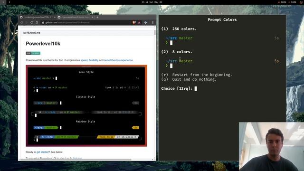The height and width of the screenshot is (171, 304).
Task: Bookmark the current page
Action: pos(37,22)
